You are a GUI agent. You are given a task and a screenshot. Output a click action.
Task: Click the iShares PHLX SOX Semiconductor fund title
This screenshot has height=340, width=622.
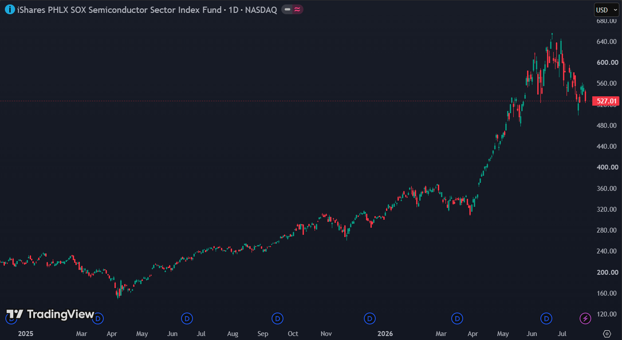click(119, 10)
